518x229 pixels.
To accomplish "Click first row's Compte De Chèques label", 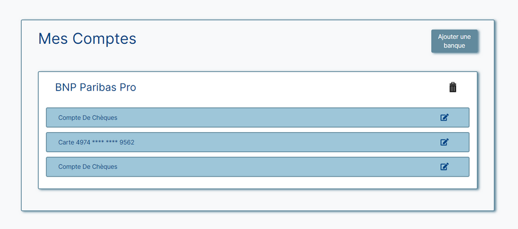I will pos(87,117).
